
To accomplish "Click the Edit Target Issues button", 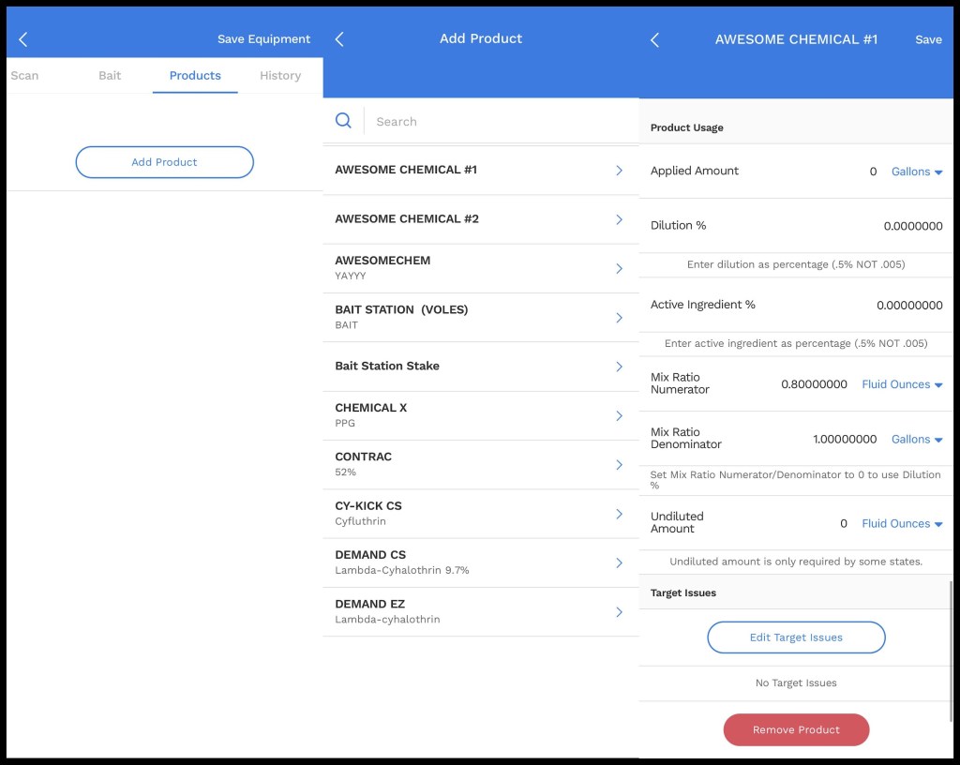I will [x=796, y=637].
